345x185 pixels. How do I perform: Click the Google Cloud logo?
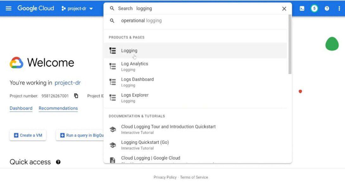35,9
